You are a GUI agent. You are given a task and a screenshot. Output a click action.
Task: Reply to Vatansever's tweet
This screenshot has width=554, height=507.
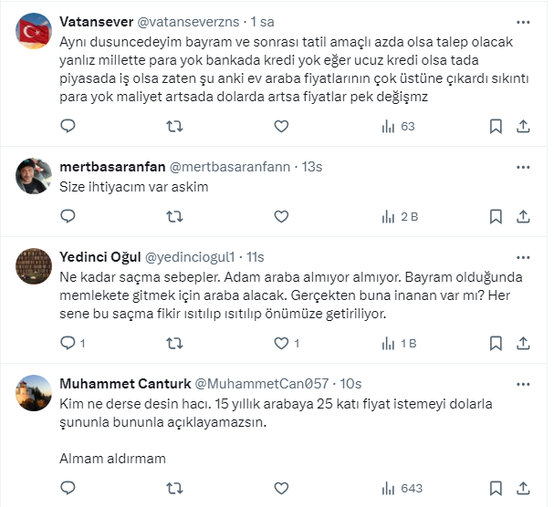(x=67, y=127)
